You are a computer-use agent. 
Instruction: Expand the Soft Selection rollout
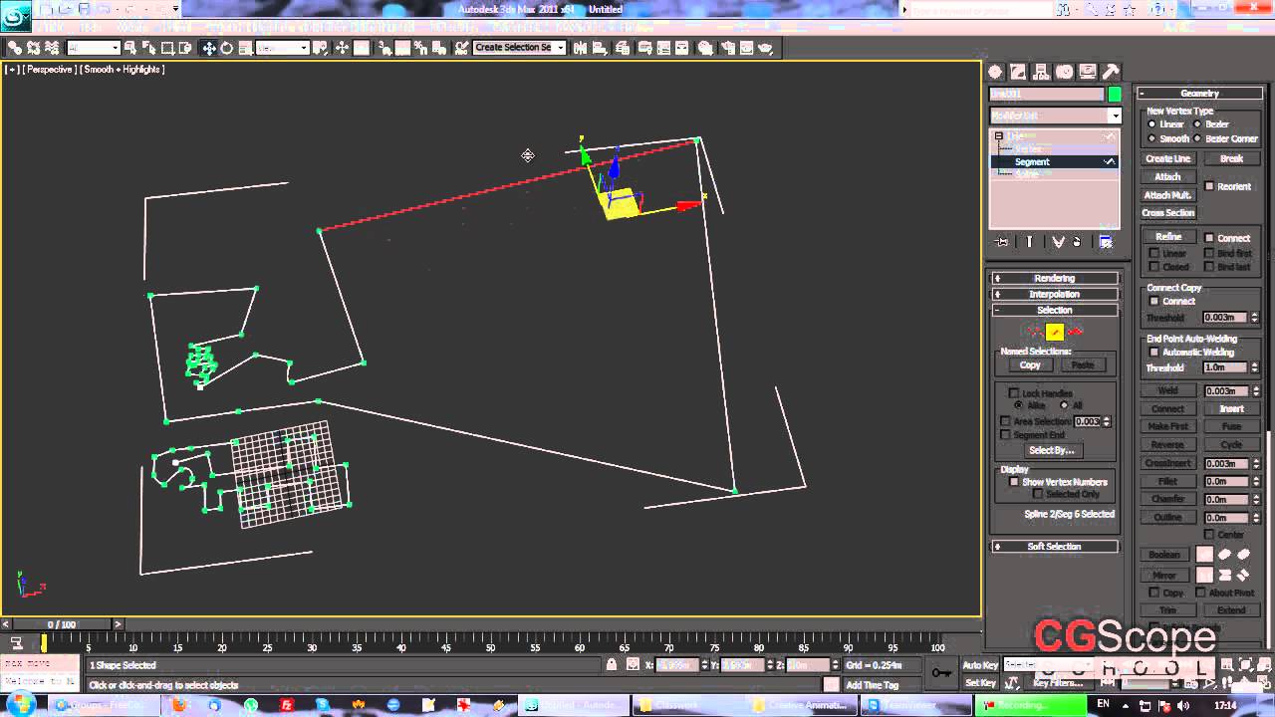[x=1054, y=547]
